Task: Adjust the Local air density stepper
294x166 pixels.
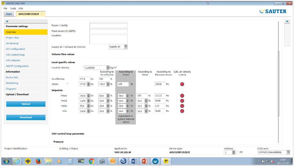Action: 108,68
